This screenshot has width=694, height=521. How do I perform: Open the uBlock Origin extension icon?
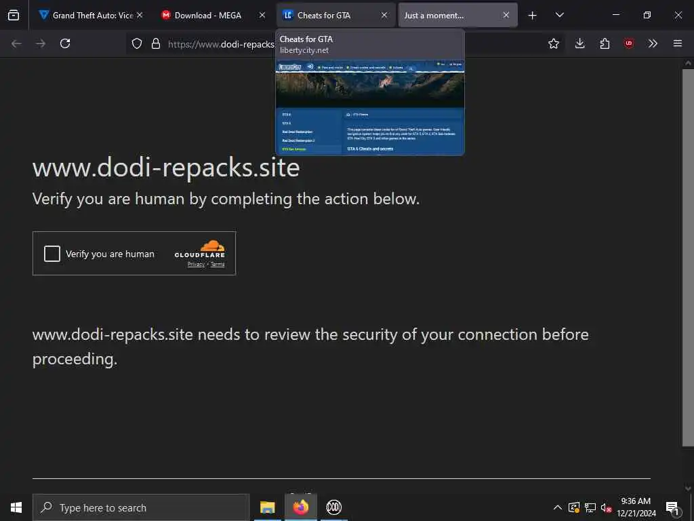(x=628, y=43)
